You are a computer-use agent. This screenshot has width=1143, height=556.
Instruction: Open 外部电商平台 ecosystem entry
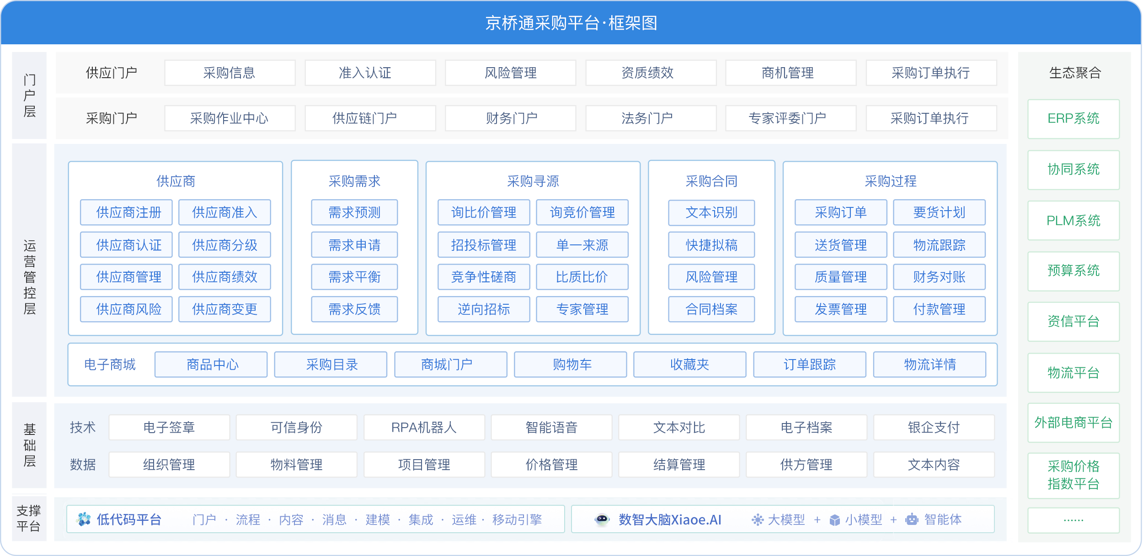tap(1073, 423)
